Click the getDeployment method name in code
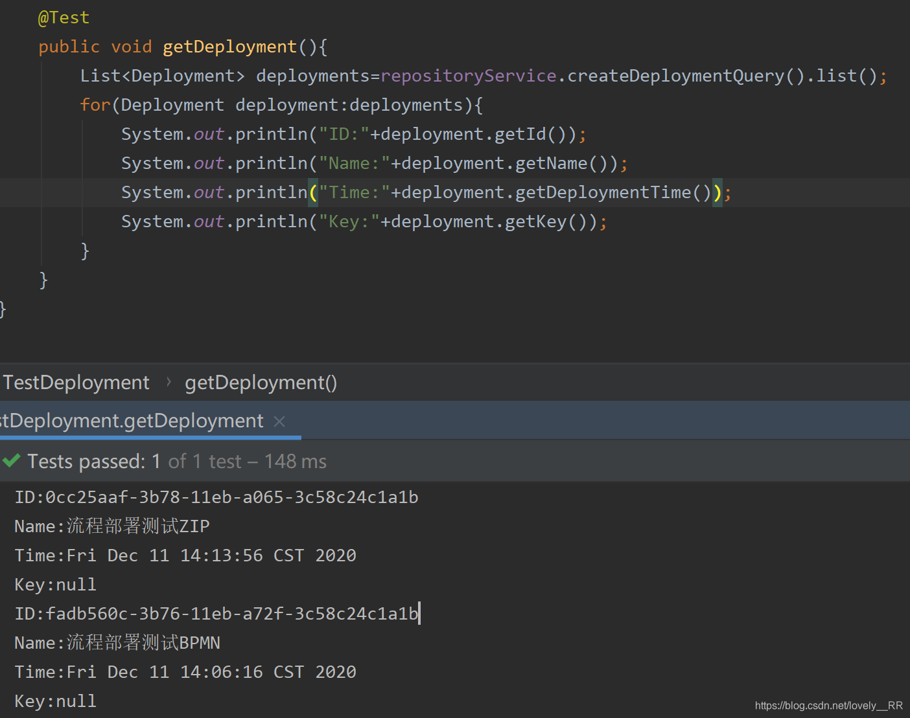The image size is (910, 718). pyautogui.click(x=229, y=47)
